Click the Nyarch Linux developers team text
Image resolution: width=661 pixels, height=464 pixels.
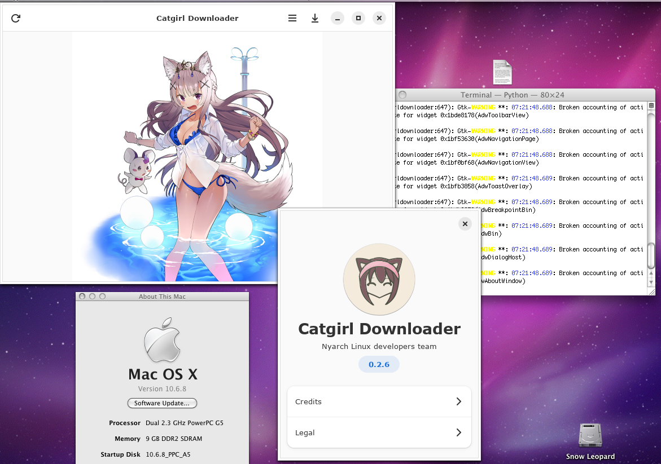pyautogui.click(x=379, y=347)
